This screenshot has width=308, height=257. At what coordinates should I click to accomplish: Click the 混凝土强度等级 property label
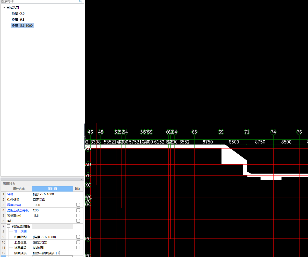click(18, 210)
